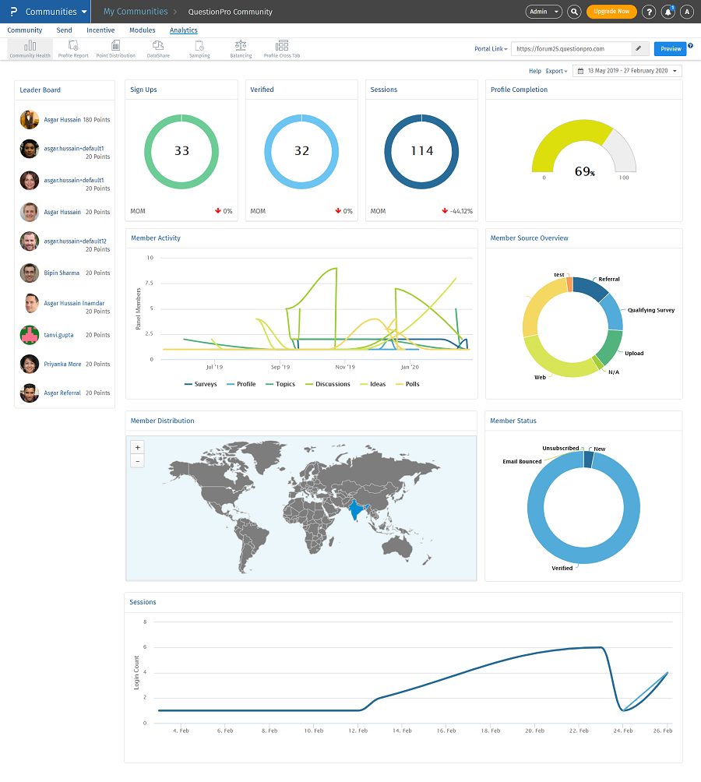Click the Sign Ups 33 ring
This screenshot has width=701, height=782.
(181, 151)
